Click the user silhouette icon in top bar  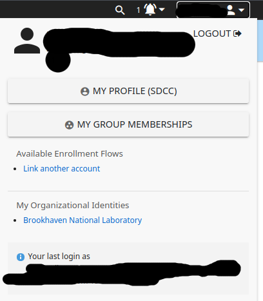tap(231, 10)
